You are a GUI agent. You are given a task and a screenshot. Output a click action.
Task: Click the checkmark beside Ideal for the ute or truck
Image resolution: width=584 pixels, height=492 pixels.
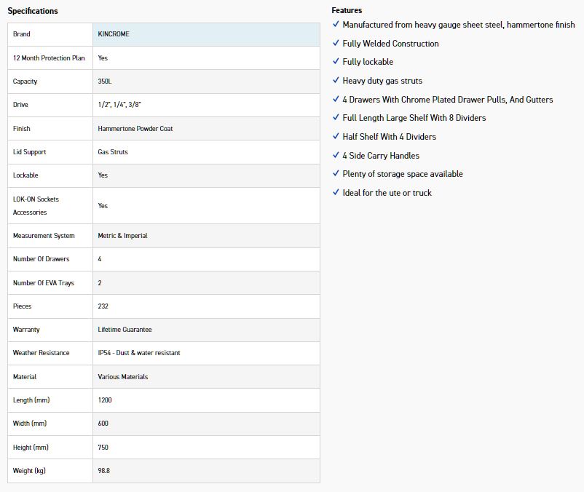[x=336, y=192]
